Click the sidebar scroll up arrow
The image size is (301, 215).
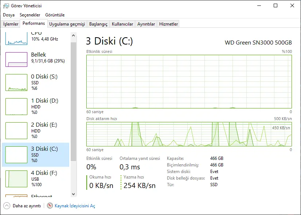click(x=73, y=35)
